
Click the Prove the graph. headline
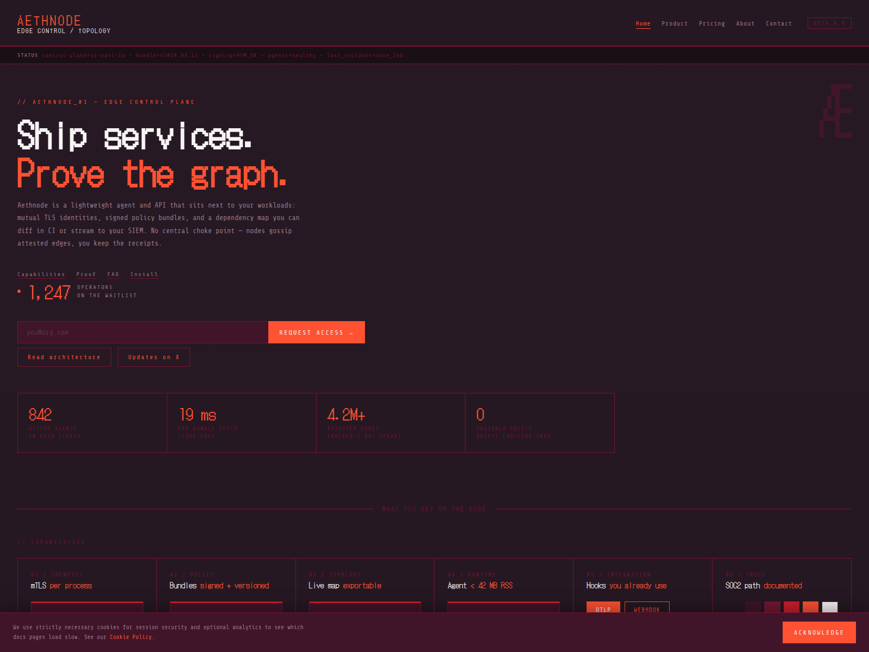coord(152,174)
